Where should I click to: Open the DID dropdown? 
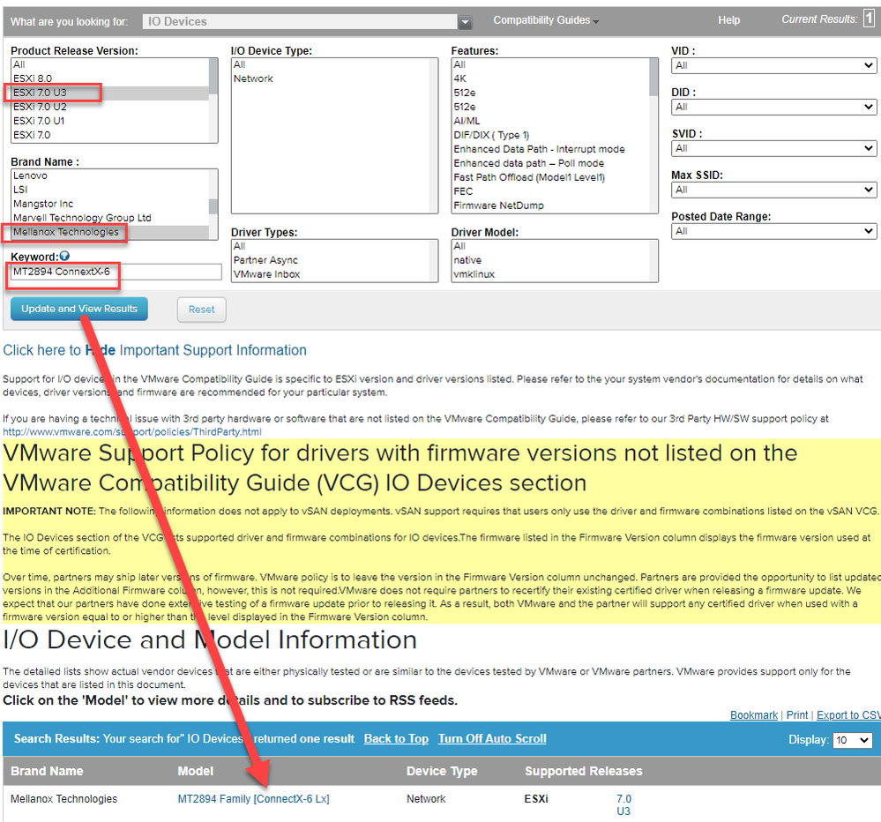click(773, 107)
